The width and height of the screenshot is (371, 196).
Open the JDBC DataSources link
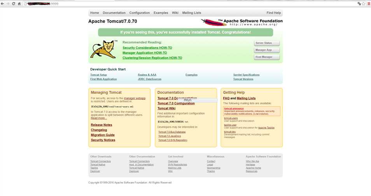pyautogui.click(x=150, y=79)
